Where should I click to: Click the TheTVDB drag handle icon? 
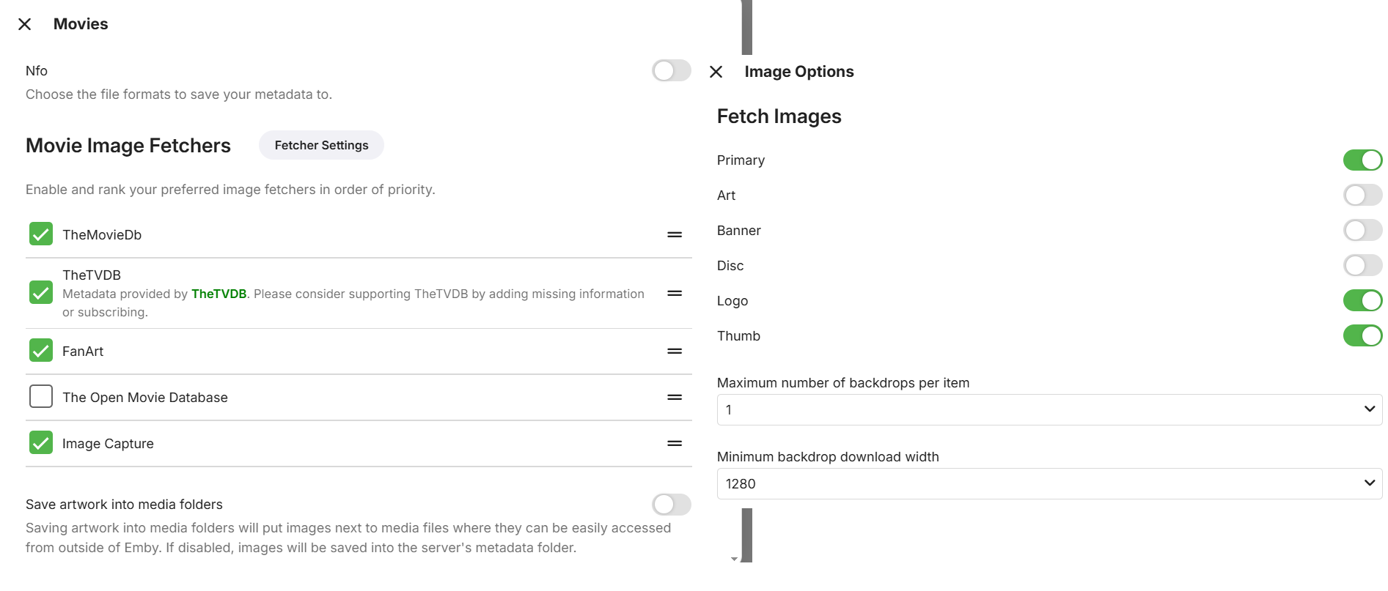pos(675,294)
